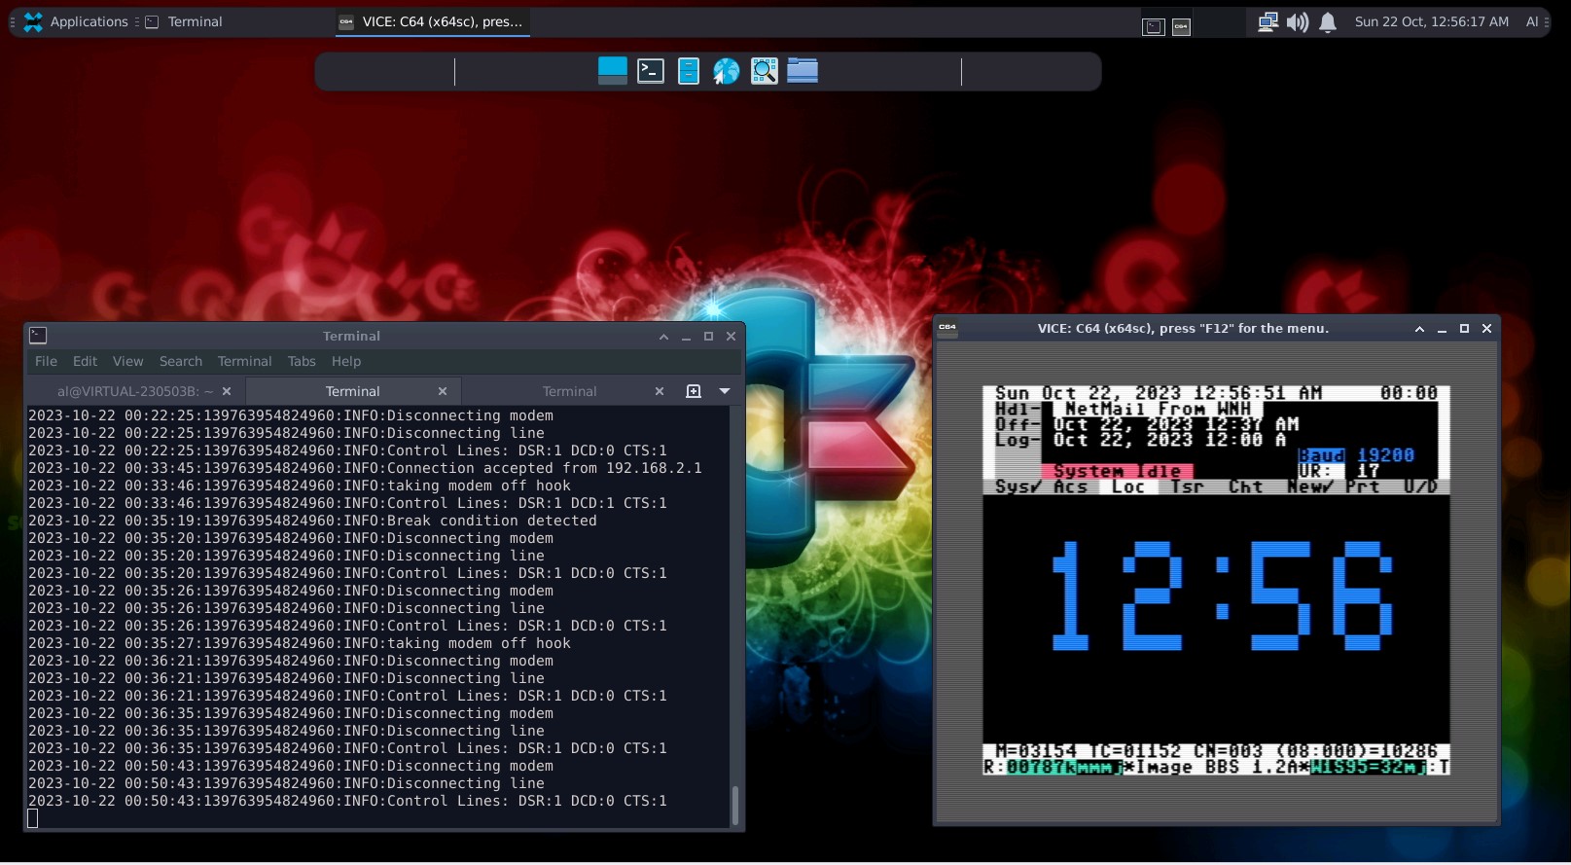Roll up the Terminal window with shade arrow

tap(663, 337)
